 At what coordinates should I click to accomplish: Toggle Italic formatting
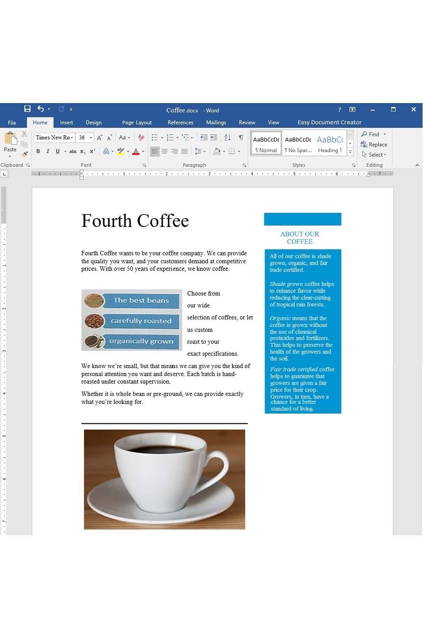(x=48, y=151)
